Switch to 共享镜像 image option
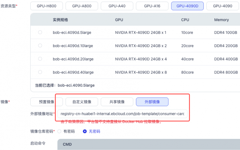Screen dimensions: 240x150 coord(117,102)
